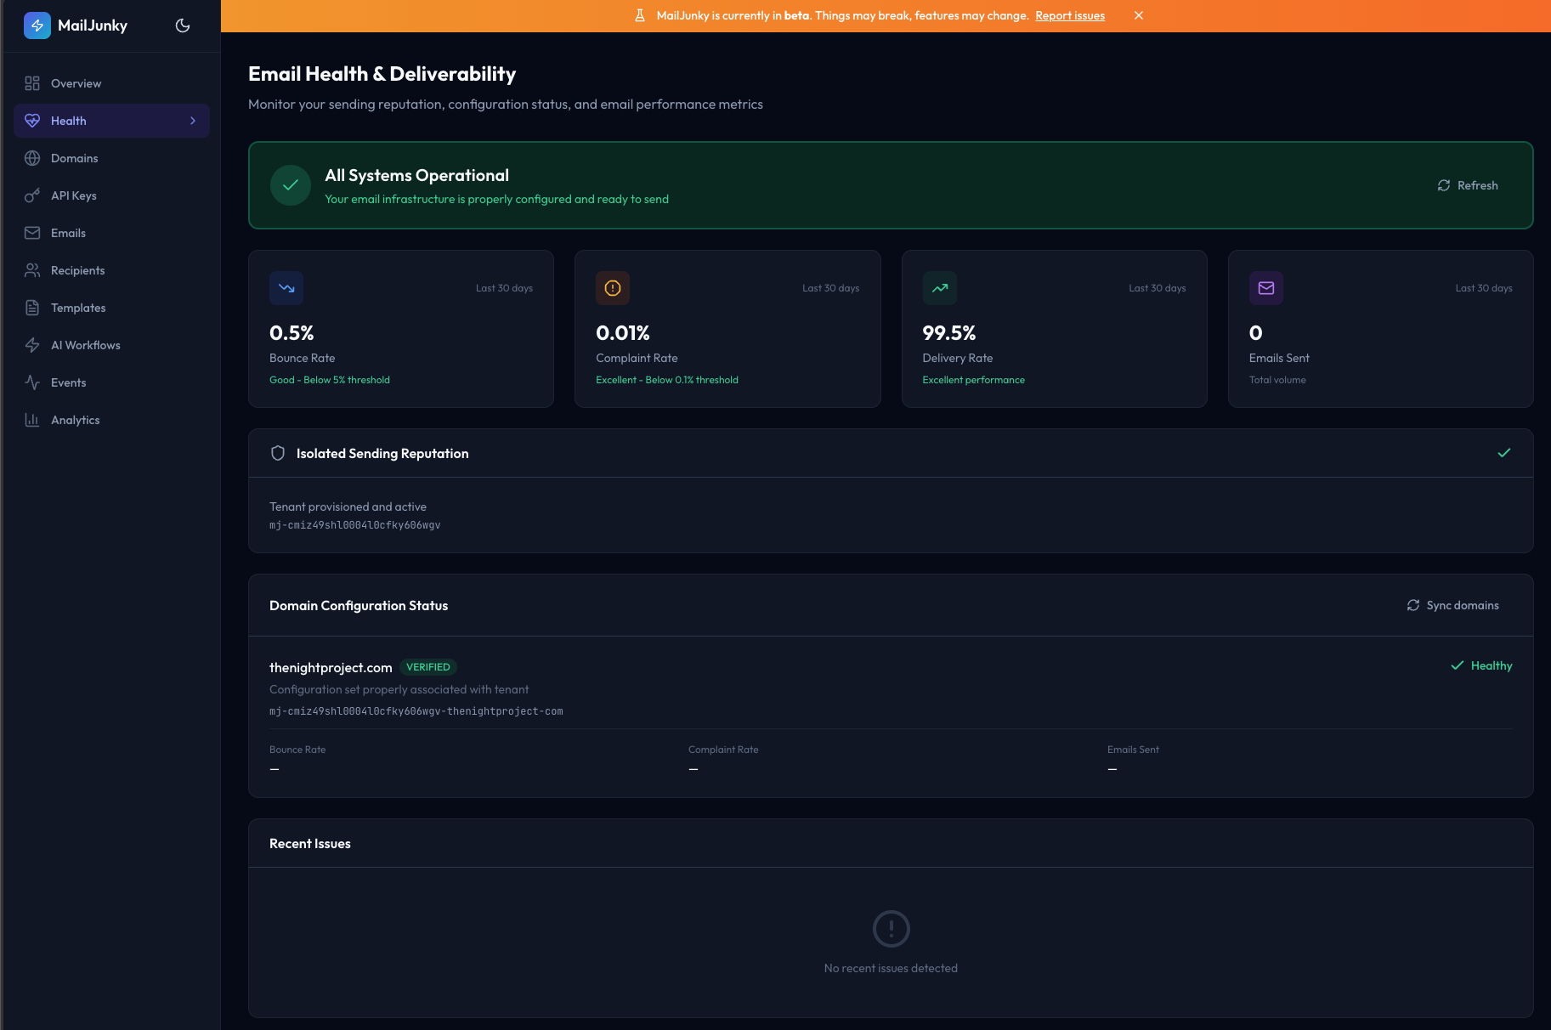Viewport: 1551px width, 1030px height.
Task: Click the MailJunky logo icon
Action: tap(37, 25)
